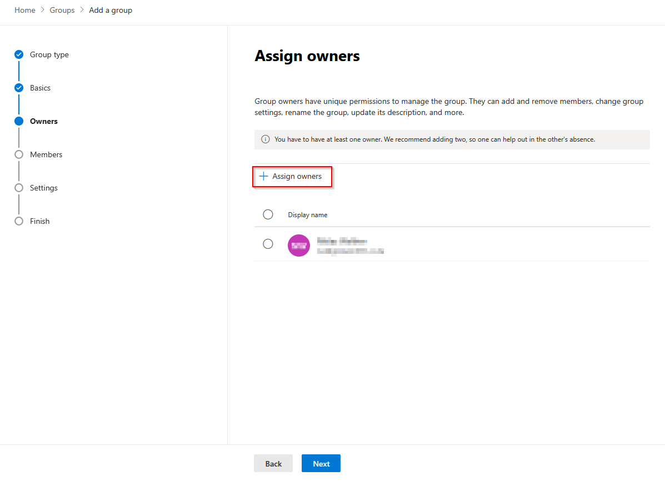Go to the Groups breadcrumb link
665x481 pixels.
coord(62,10)
